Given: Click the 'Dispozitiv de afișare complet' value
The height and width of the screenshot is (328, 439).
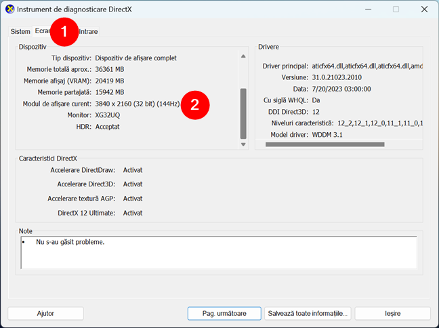Looking at the screenshot, I should (135, 58).
